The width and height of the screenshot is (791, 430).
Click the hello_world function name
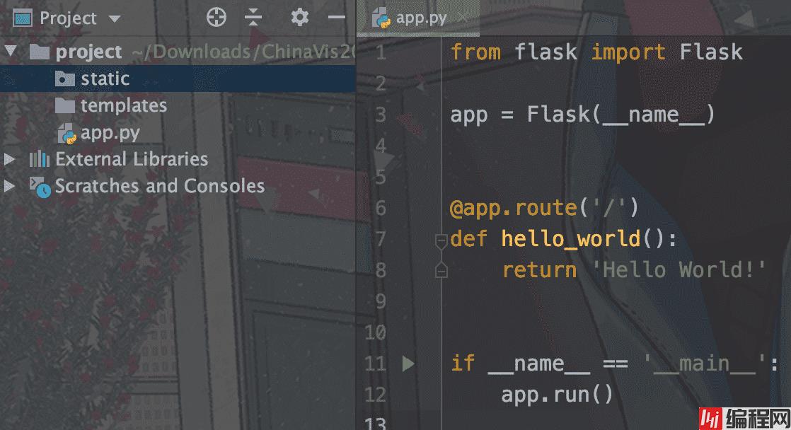coord(570,239)
